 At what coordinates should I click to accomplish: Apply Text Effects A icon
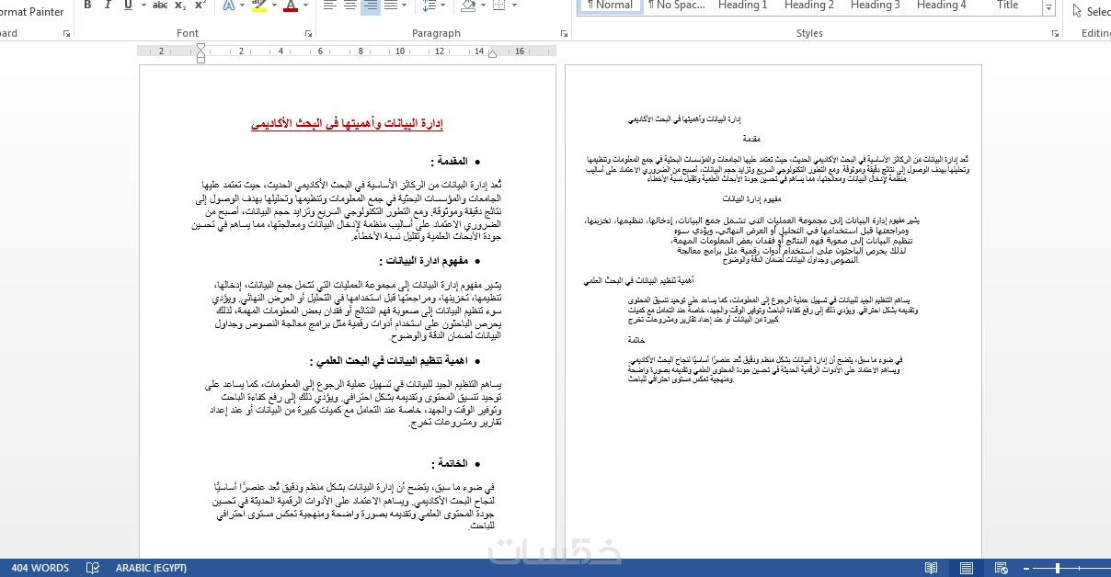click(227, 6)
